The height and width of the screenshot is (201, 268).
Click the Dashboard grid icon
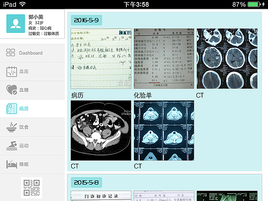coord(11,53)
